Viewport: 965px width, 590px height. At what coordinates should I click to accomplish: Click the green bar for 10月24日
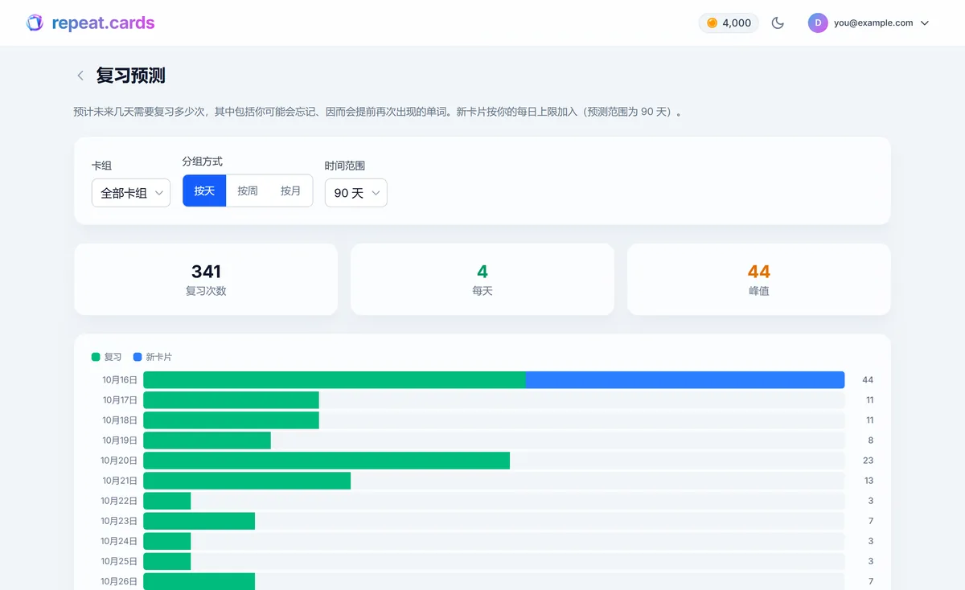click(x=167, y=541)
